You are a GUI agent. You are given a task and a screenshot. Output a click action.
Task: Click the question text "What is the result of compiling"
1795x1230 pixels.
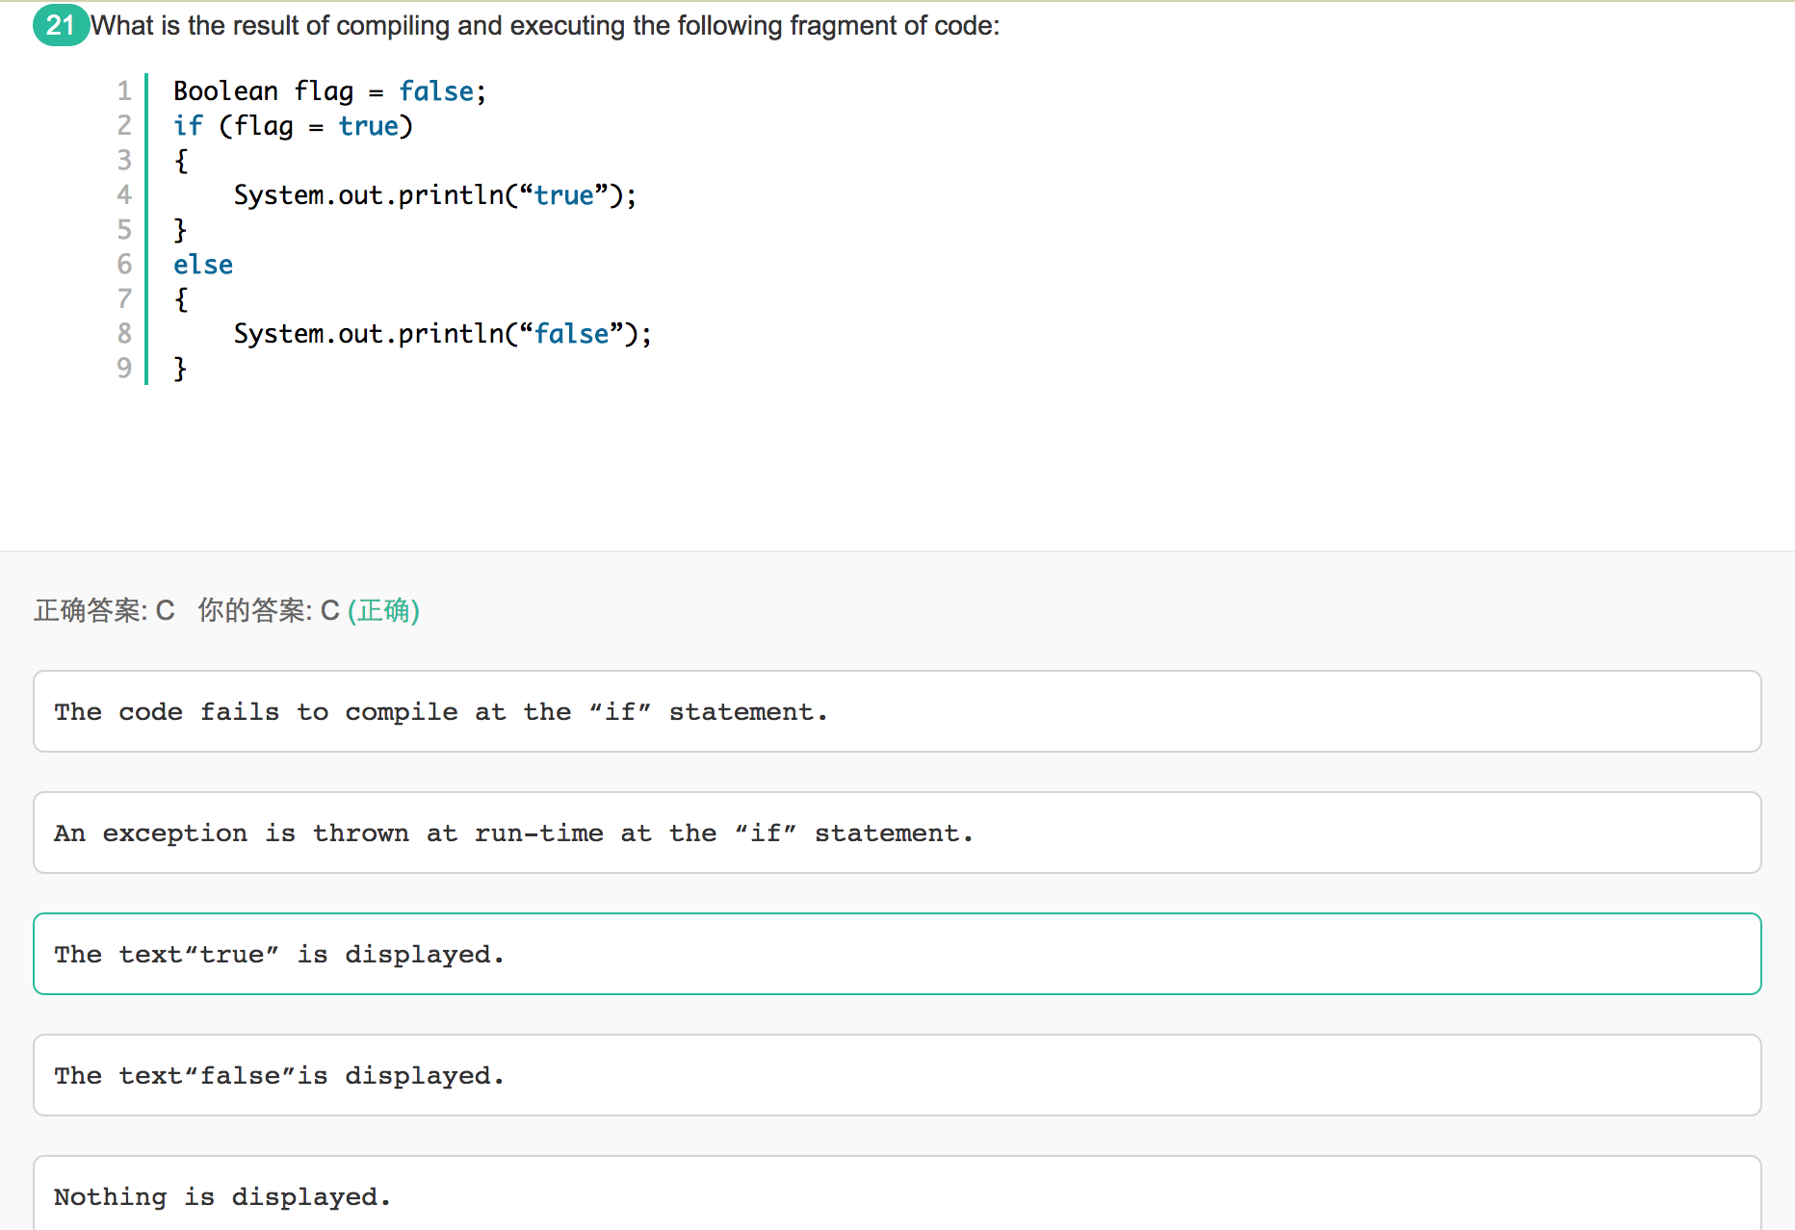coord(545,25)
